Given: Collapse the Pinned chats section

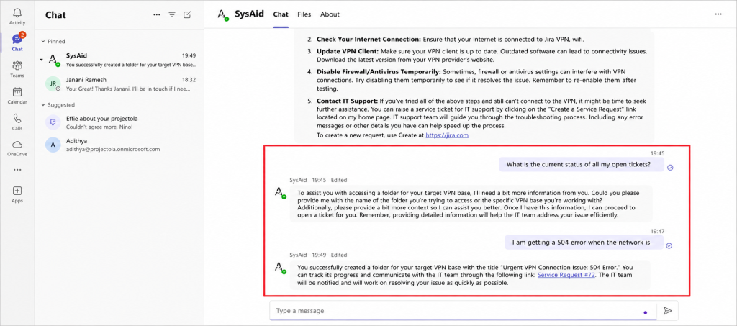Looking at the screenshot, I should tap(43, 41).
